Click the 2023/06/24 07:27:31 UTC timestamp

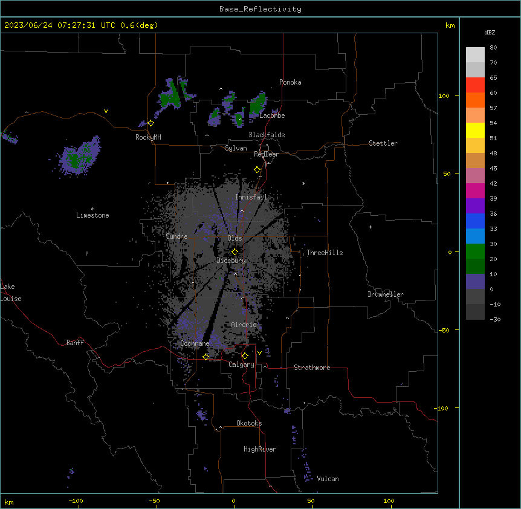60,25
